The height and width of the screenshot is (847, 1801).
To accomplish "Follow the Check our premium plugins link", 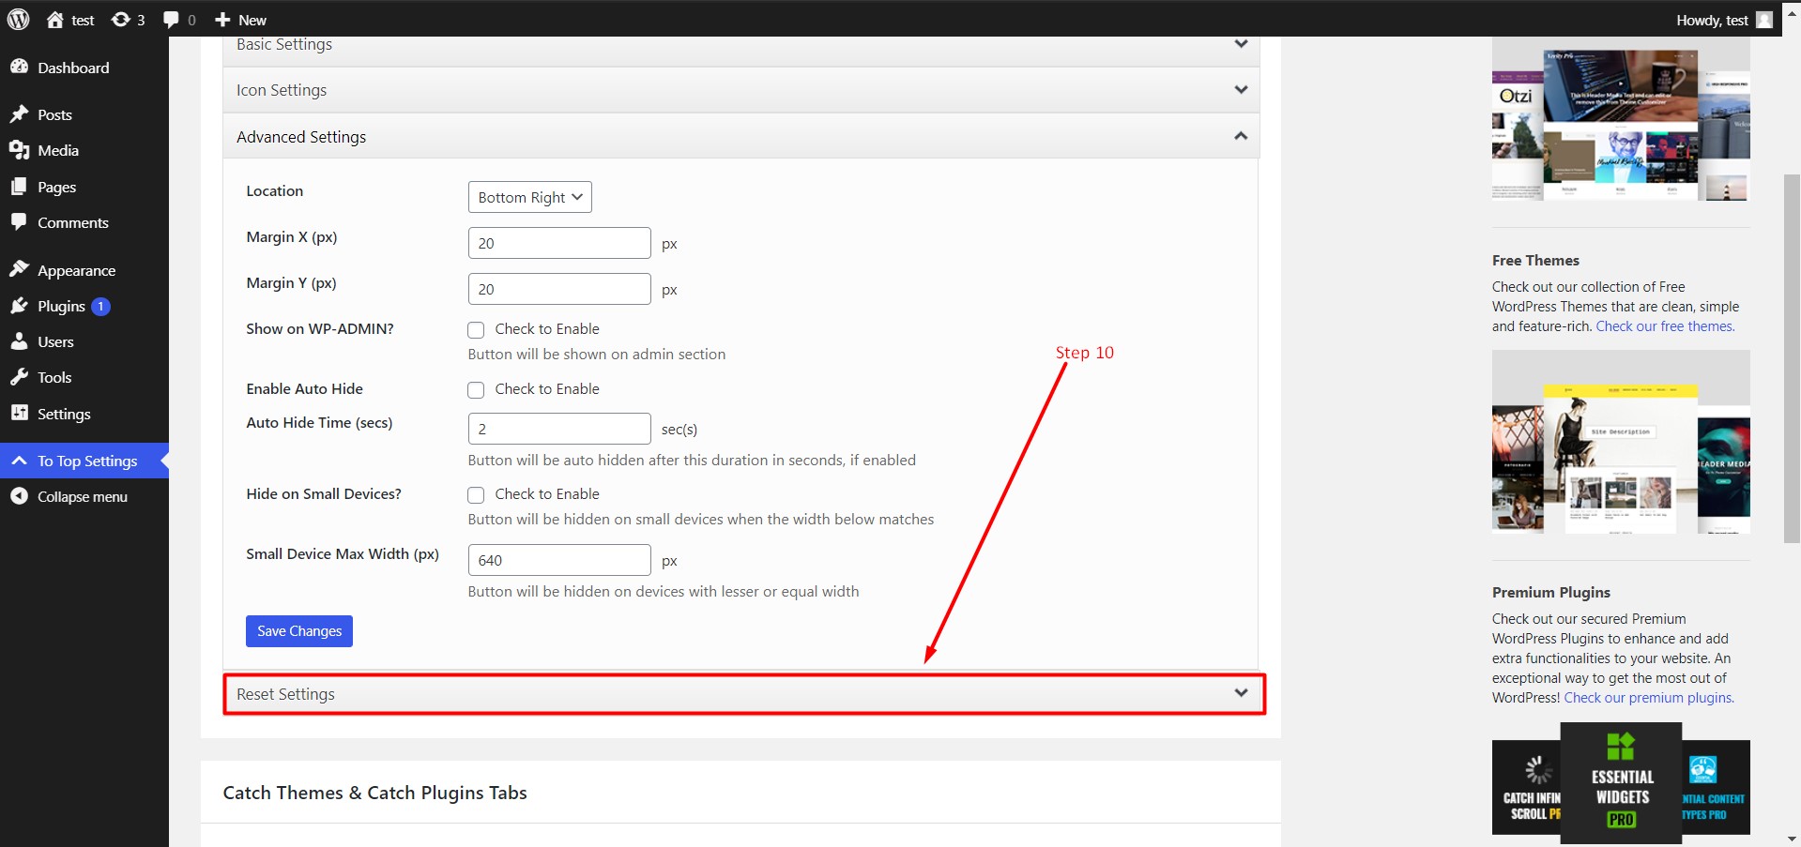I will [1649, 698].
